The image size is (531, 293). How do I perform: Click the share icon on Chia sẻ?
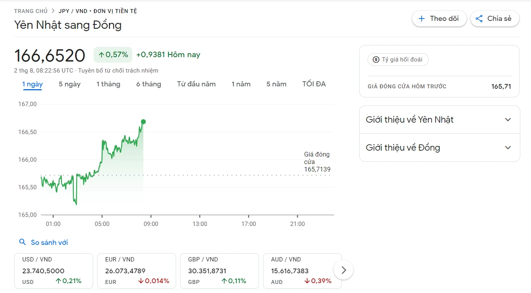tap(479, 19)
